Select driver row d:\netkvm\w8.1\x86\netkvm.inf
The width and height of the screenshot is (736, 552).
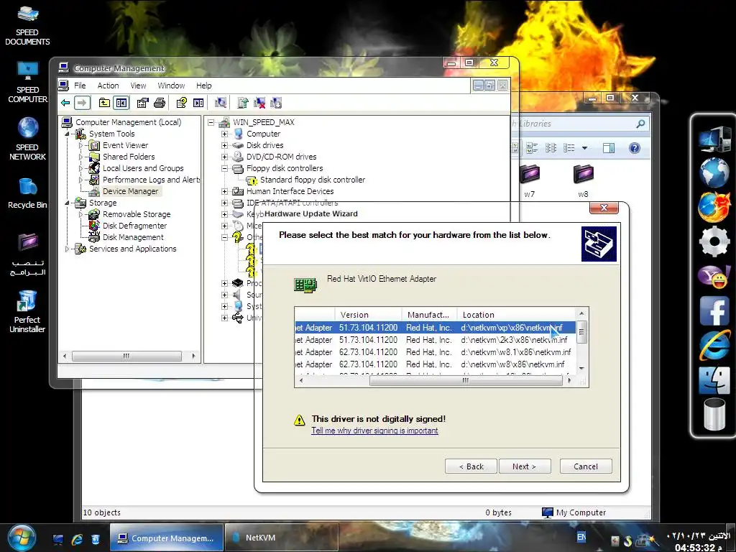435,352
